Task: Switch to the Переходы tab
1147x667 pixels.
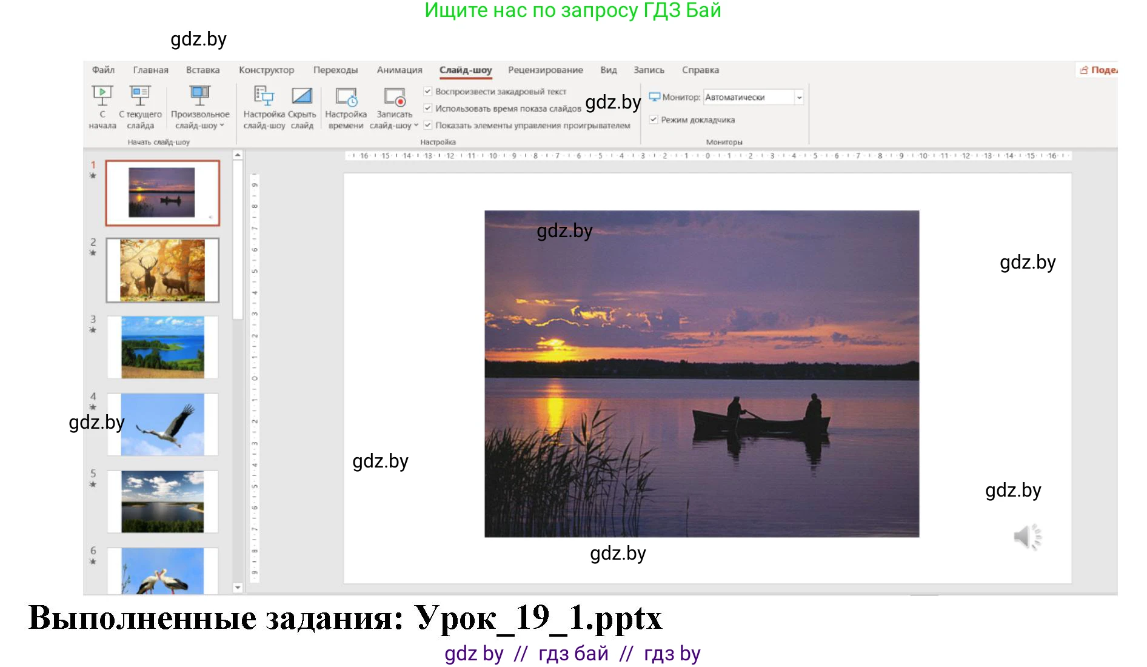Action: pyautogui.click(x=335, y=70)
